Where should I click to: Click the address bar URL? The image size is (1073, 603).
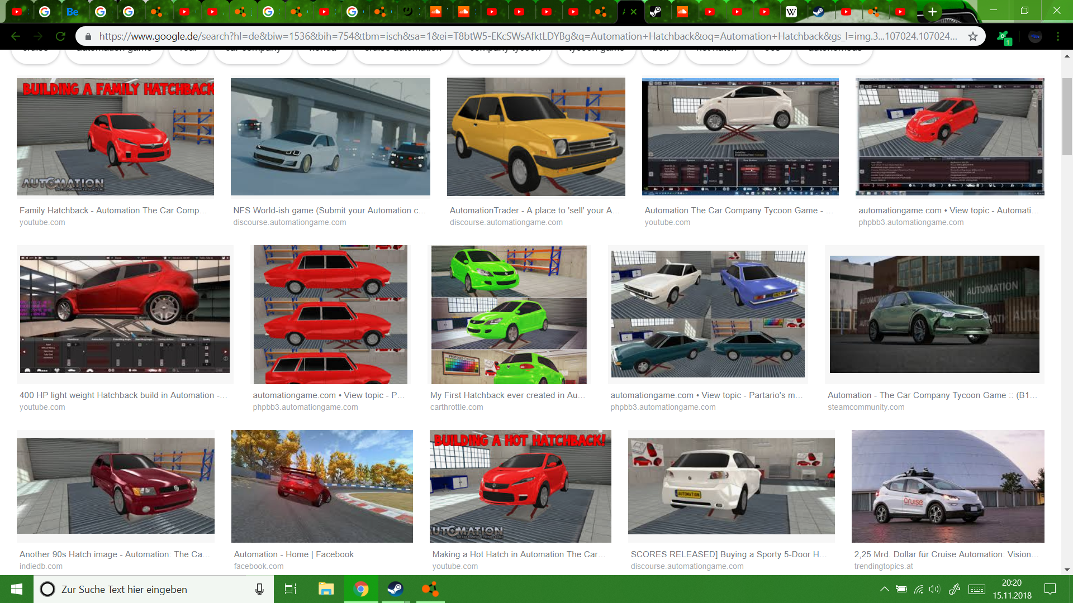[x=528, y=36]
